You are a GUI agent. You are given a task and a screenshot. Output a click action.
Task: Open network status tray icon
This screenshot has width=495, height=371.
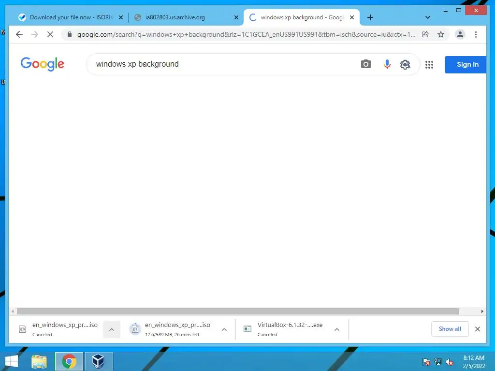point(438,361)
